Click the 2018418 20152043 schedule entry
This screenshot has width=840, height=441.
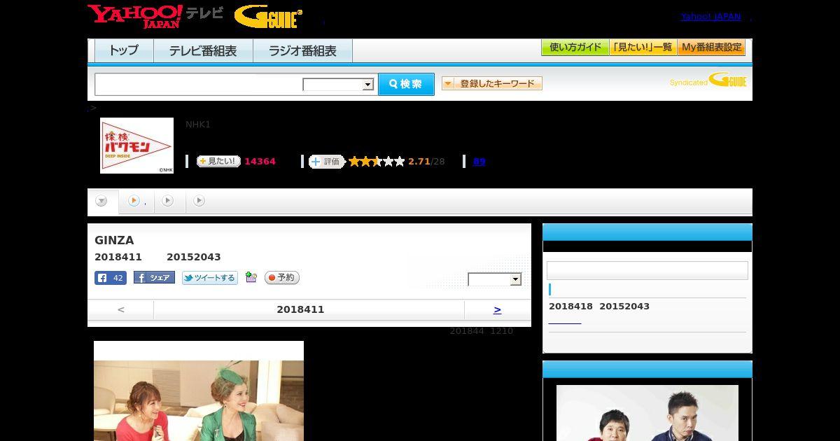[599, 307]
